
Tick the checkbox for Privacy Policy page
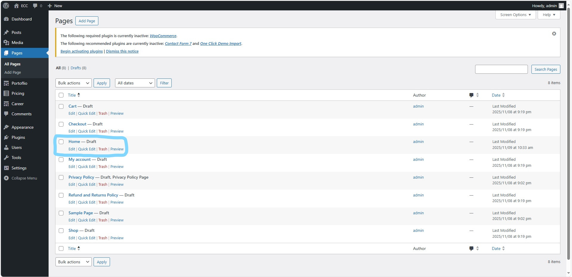61,177
